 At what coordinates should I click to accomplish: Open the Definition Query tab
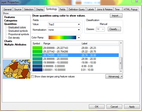click(77, 10)
